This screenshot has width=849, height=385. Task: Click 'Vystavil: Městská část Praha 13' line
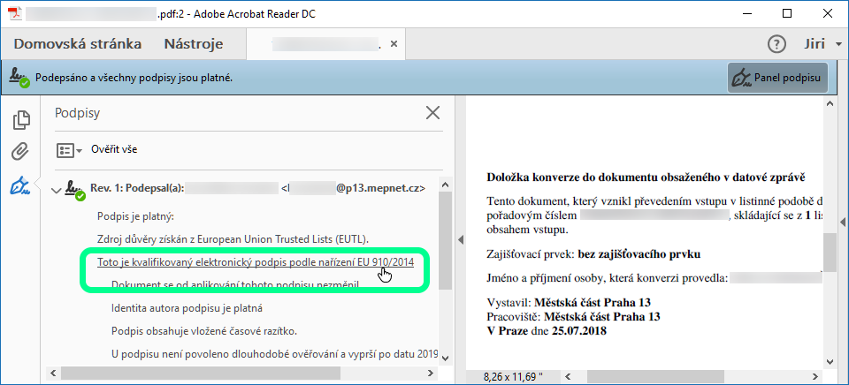pyautogui.click(x=569, y=302)
